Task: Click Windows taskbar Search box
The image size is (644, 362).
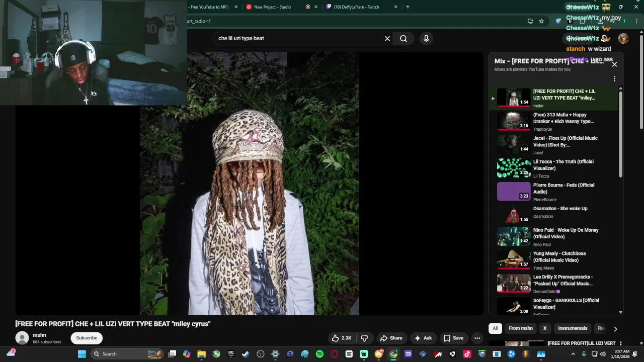Action: point(127,354)
